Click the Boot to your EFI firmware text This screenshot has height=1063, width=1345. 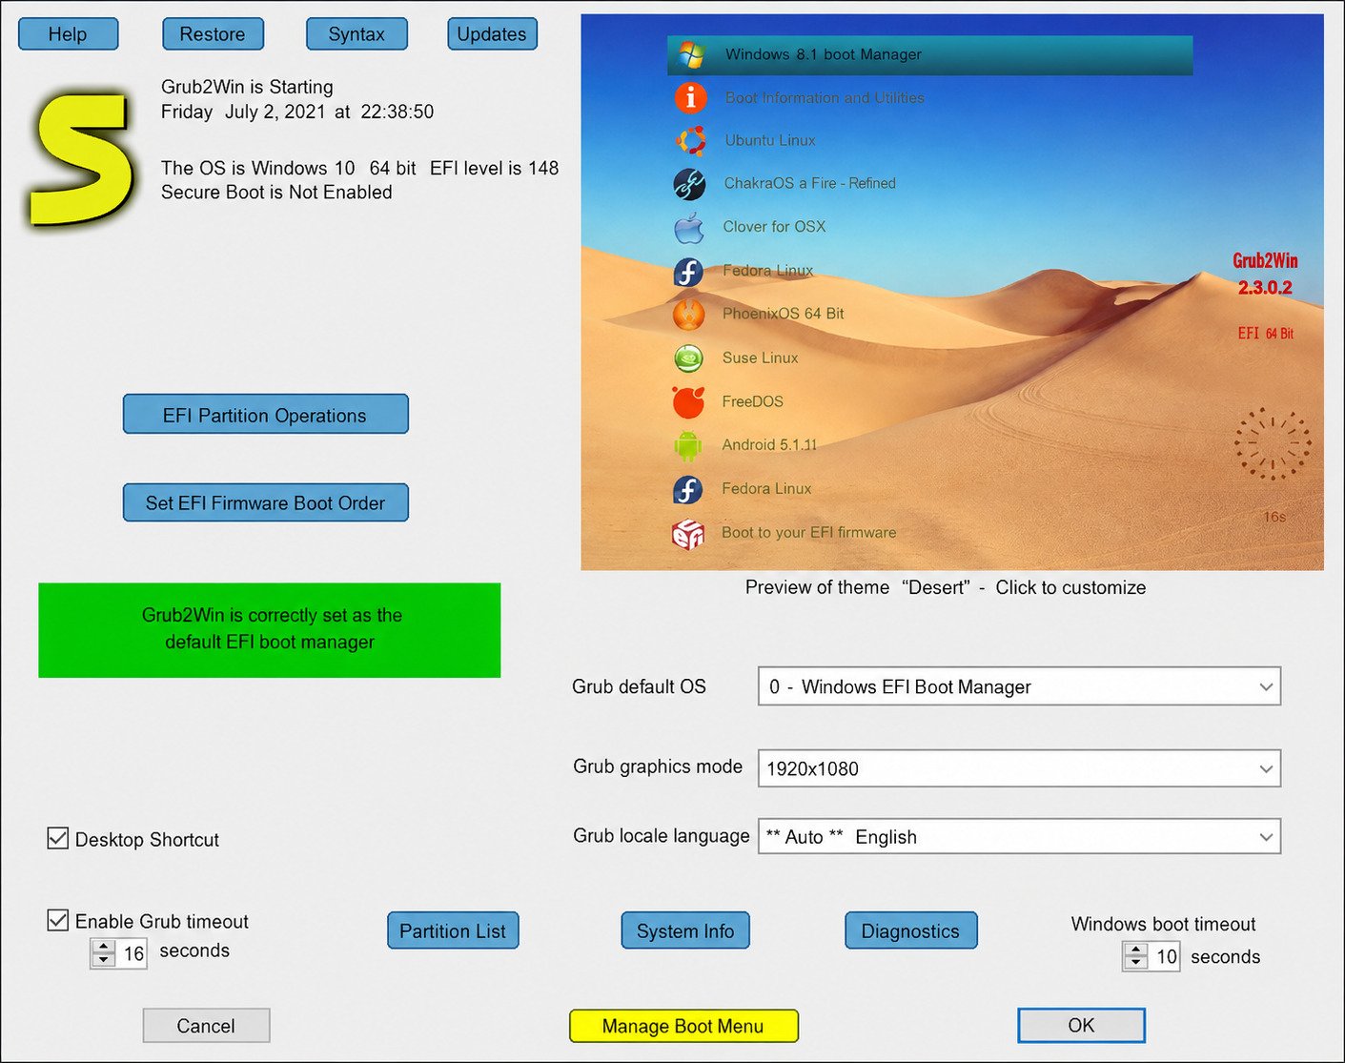coord(808,533)
